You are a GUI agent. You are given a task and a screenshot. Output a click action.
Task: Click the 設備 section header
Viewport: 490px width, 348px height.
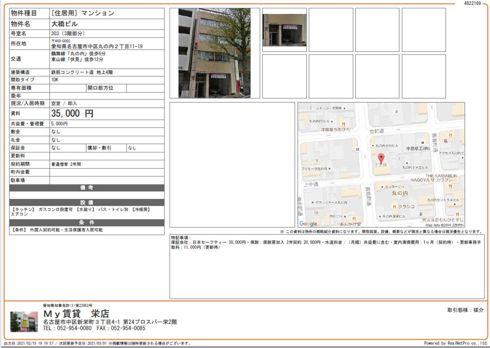tap(87, 202)
